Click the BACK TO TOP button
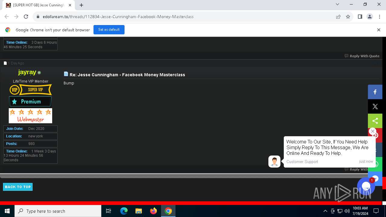This screenshot has width=386, height=217. point(18,187)
